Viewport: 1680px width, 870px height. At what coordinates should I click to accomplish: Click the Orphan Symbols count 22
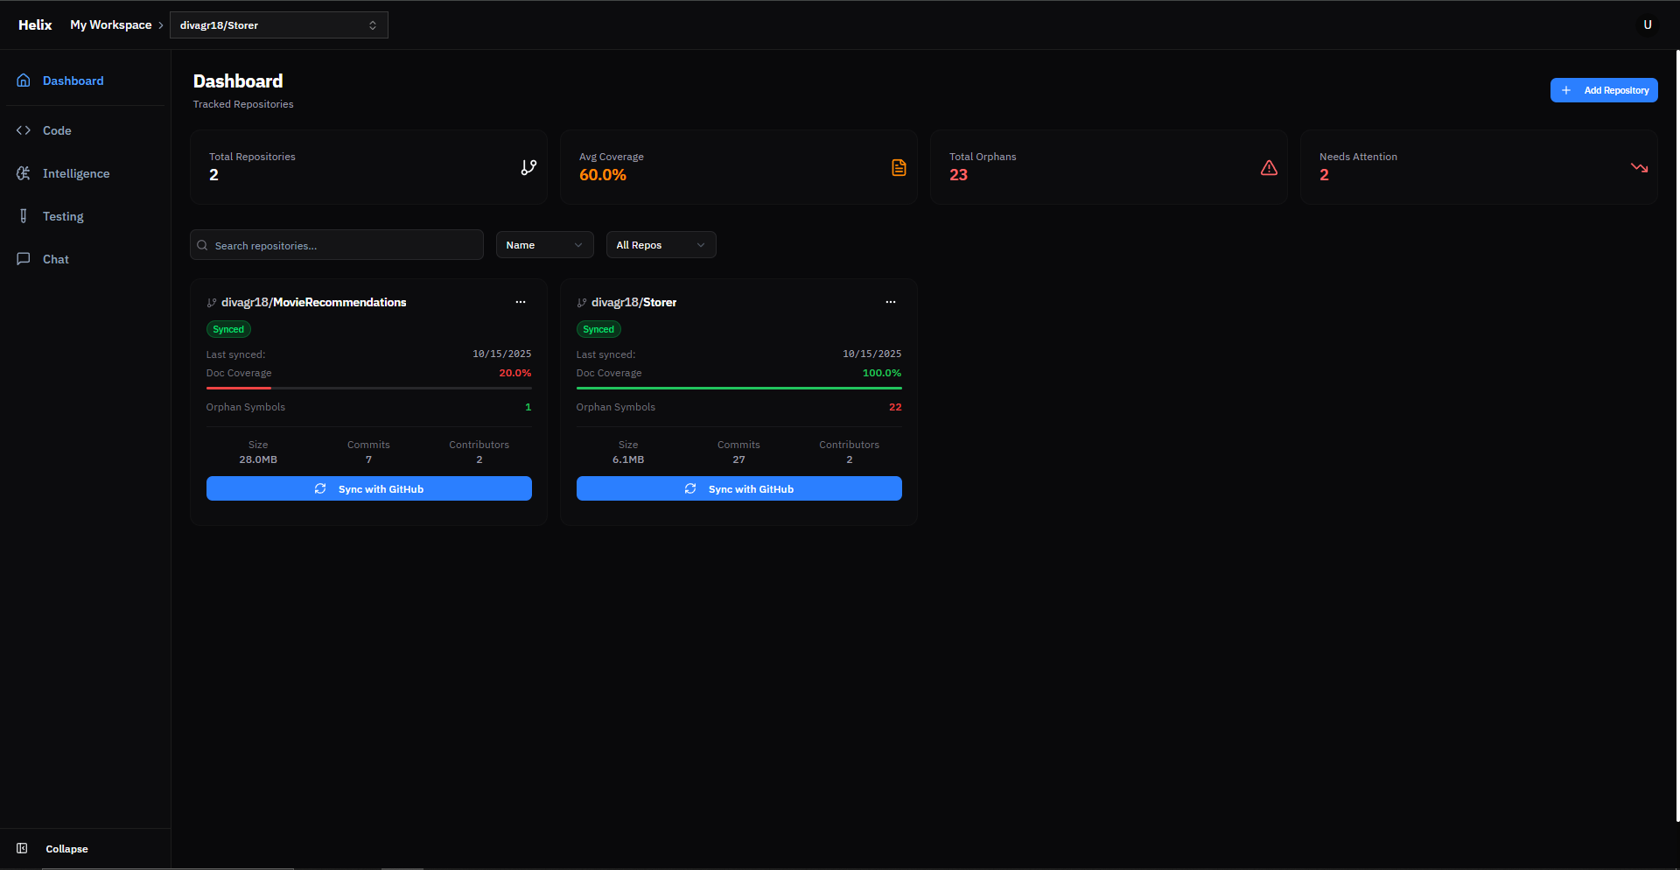tap(895, 407)
